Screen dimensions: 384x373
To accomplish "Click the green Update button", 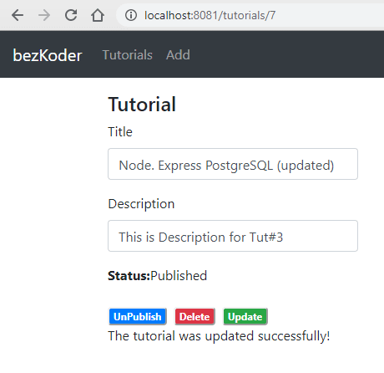I will 245,316.
